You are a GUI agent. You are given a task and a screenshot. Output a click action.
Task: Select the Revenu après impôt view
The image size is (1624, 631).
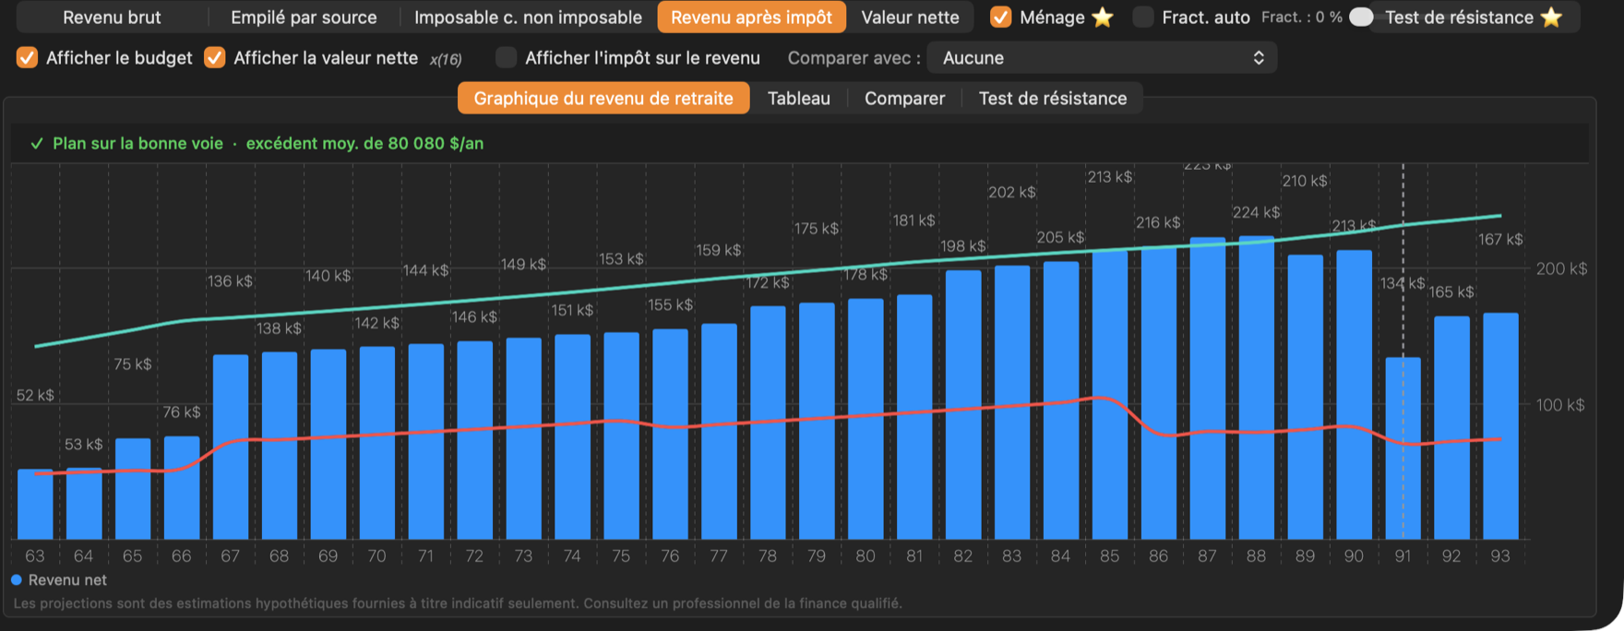pyautogui.click(x=751, y=18)
